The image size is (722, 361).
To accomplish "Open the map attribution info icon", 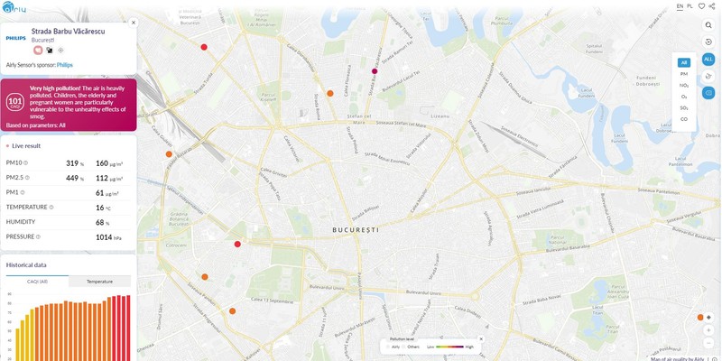I will (714, 358).
